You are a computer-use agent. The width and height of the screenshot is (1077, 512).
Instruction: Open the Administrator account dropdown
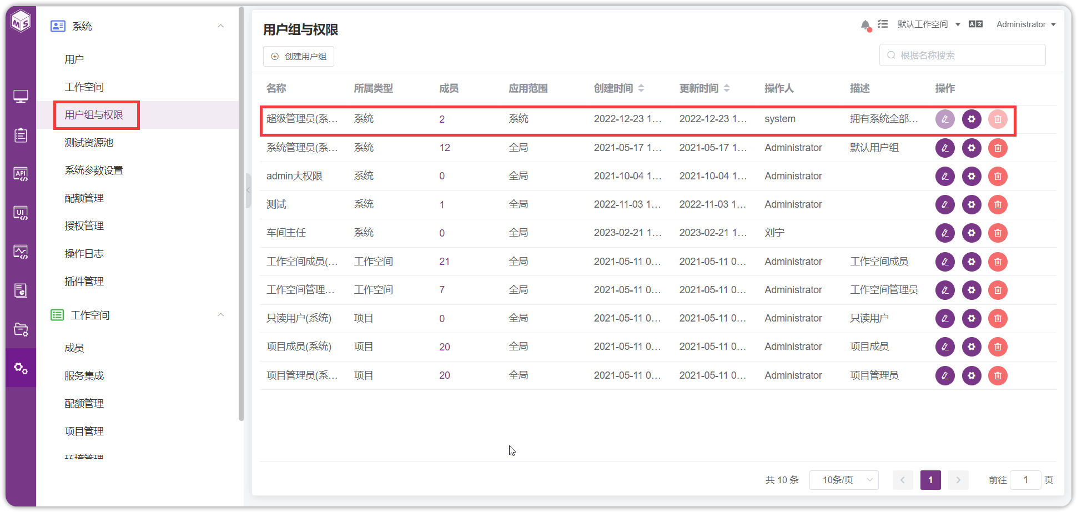pyautogui.click(x=1026, y=24)
